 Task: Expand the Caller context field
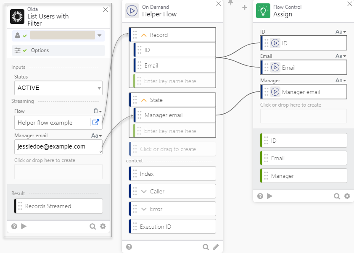pyautogui.click(x=144, y=191)
